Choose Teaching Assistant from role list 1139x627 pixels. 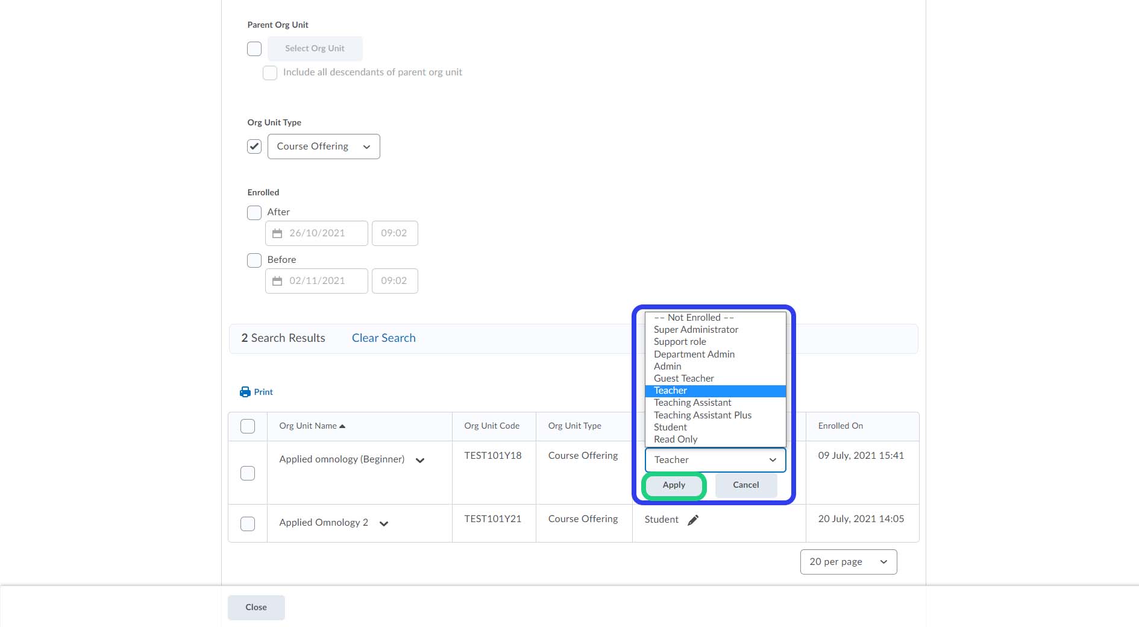tap(692, 403)
